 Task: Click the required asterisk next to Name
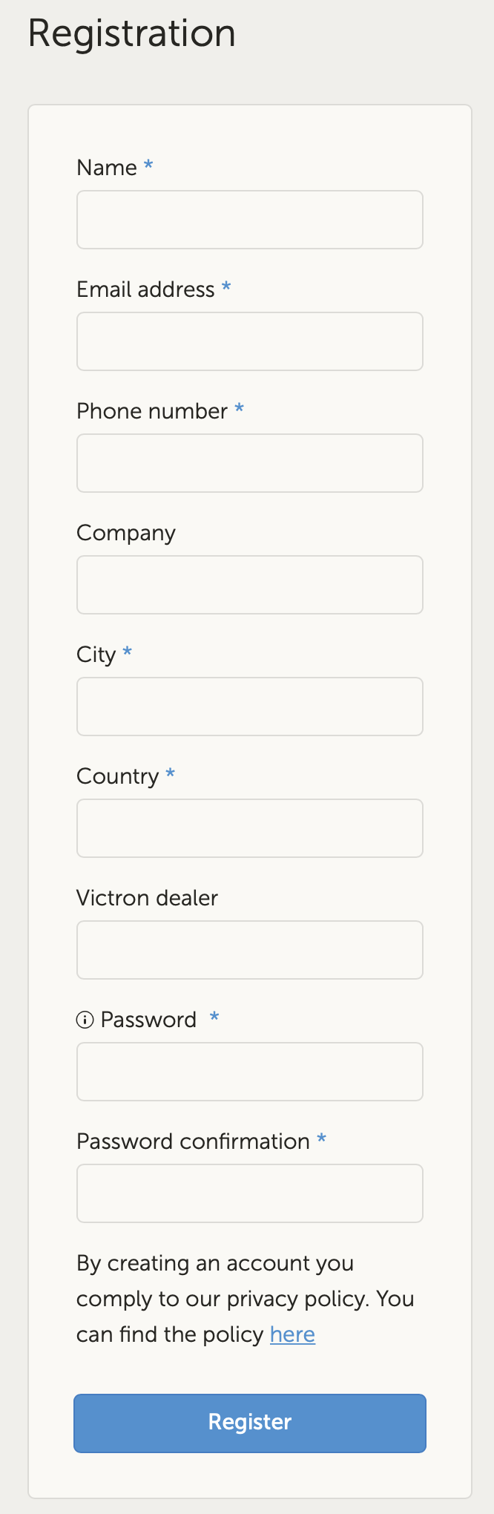tap(148, 168)
